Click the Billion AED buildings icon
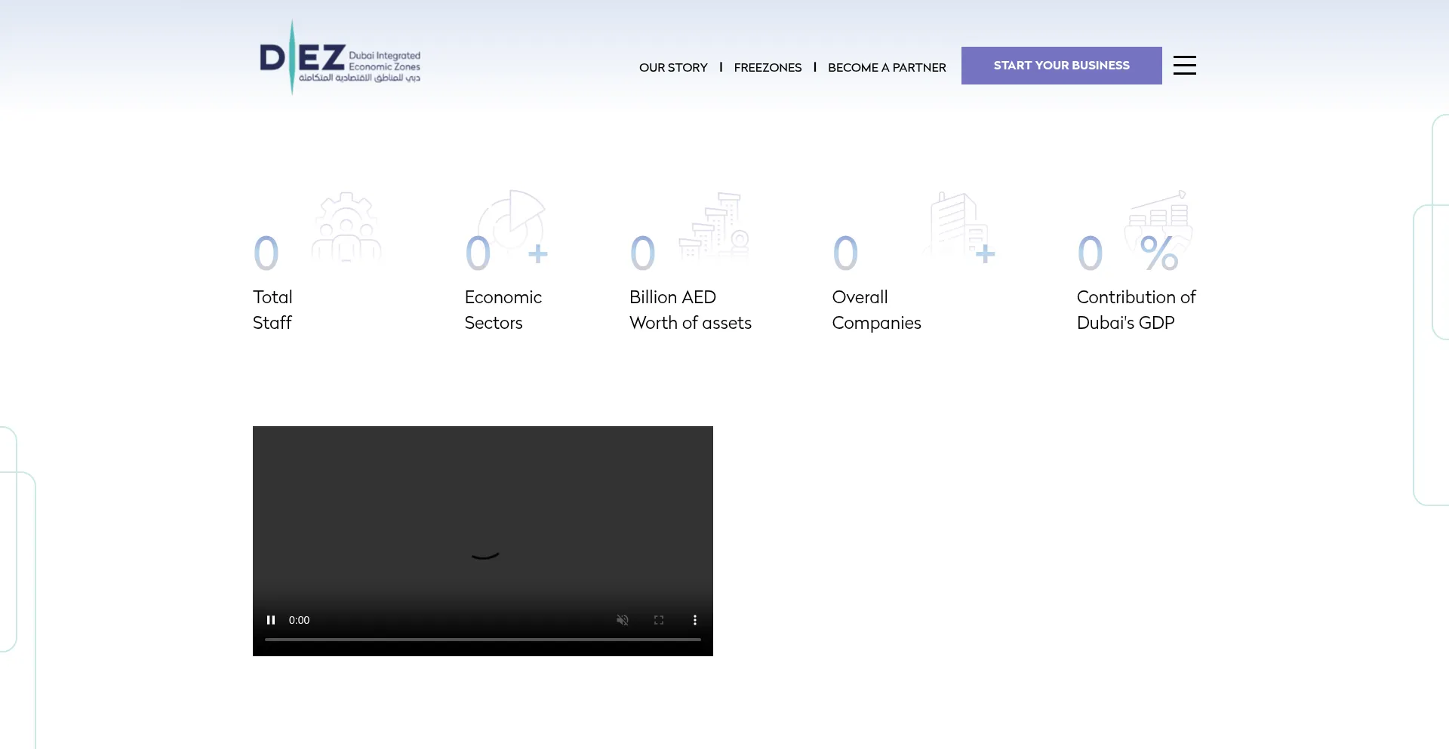Image resolution: width=1449 pixels, height=749 pixels. [x=714, y=226]
